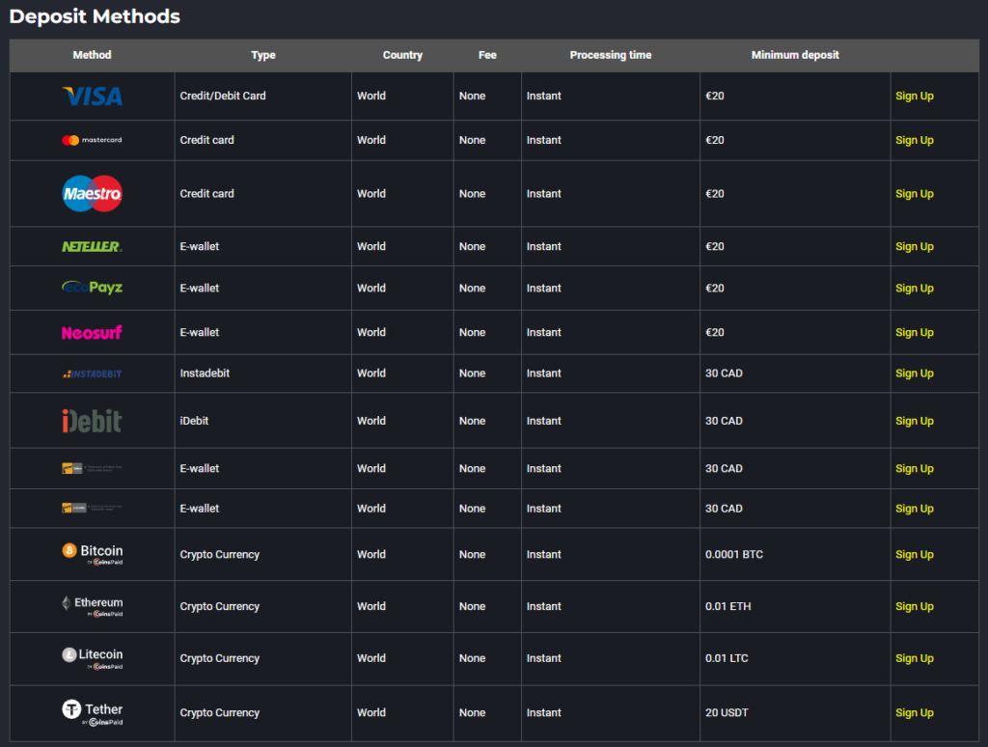Click the 20 USDT minimum deposit
This screenshot has width=988, height=747.
point(727,713)
